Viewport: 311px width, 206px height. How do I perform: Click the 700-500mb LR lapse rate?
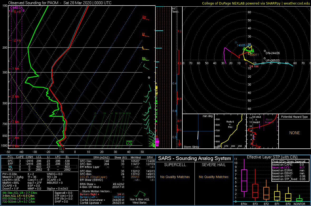click(18, 202)
